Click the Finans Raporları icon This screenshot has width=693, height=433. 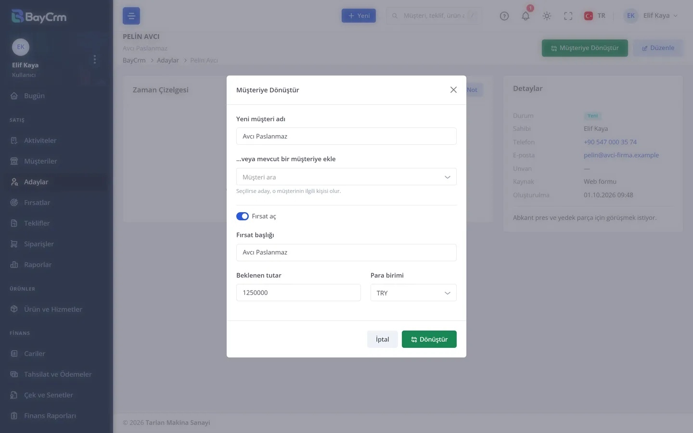[14, 416]
